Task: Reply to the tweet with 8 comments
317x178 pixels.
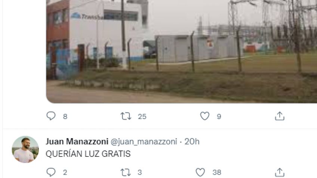Action: point(51,116)
